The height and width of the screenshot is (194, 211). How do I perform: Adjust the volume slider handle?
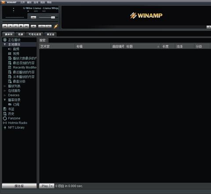point(53,18)
